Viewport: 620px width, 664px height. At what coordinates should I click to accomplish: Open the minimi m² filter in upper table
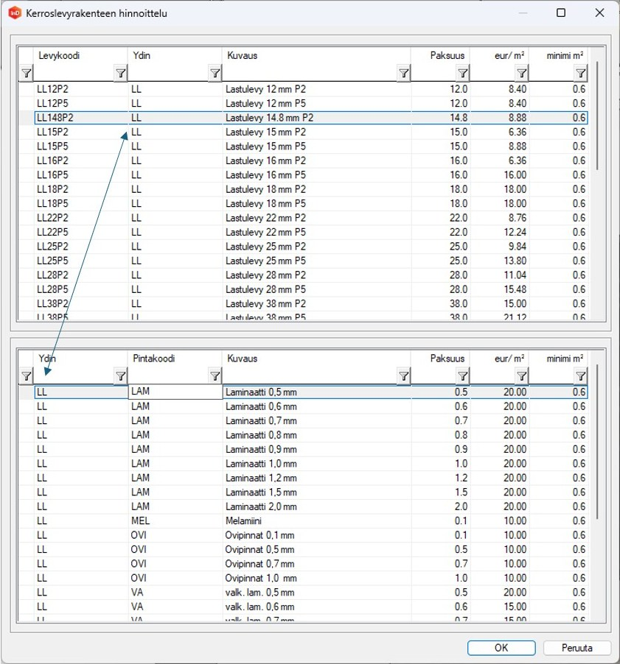[580, 73]
